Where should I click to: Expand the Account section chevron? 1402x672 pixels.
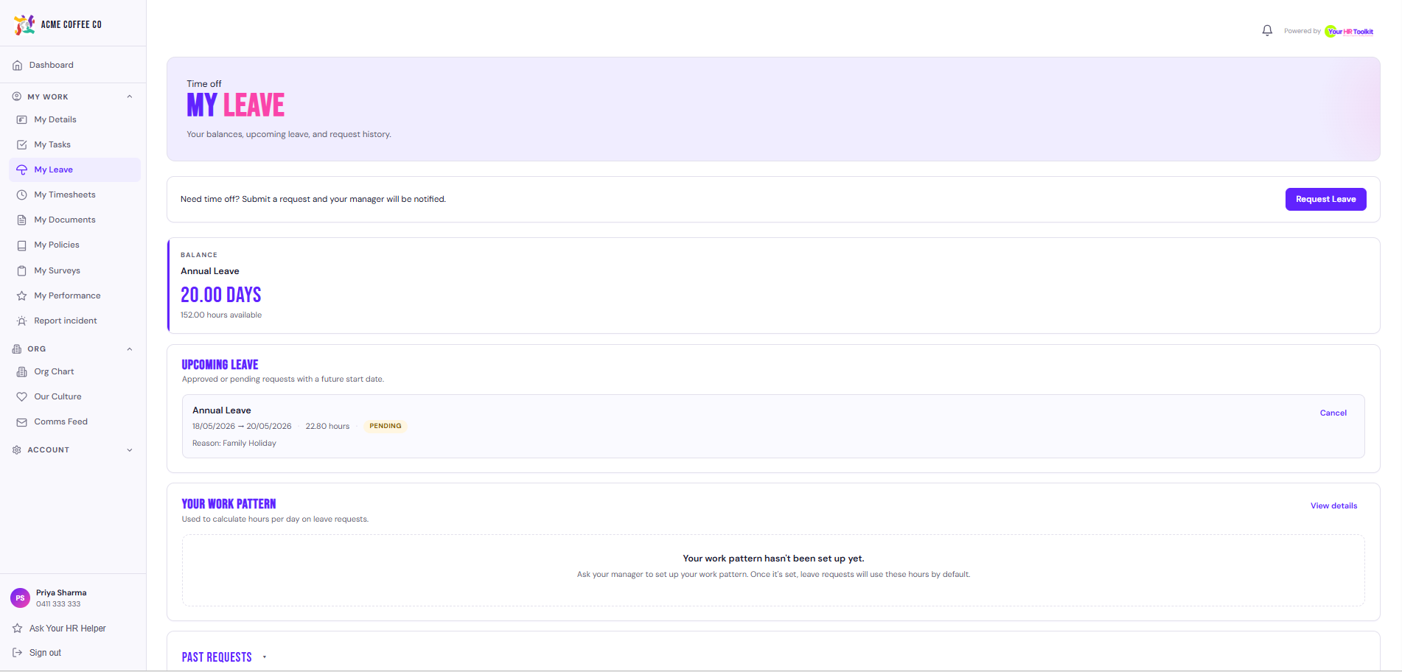[130, 450]
